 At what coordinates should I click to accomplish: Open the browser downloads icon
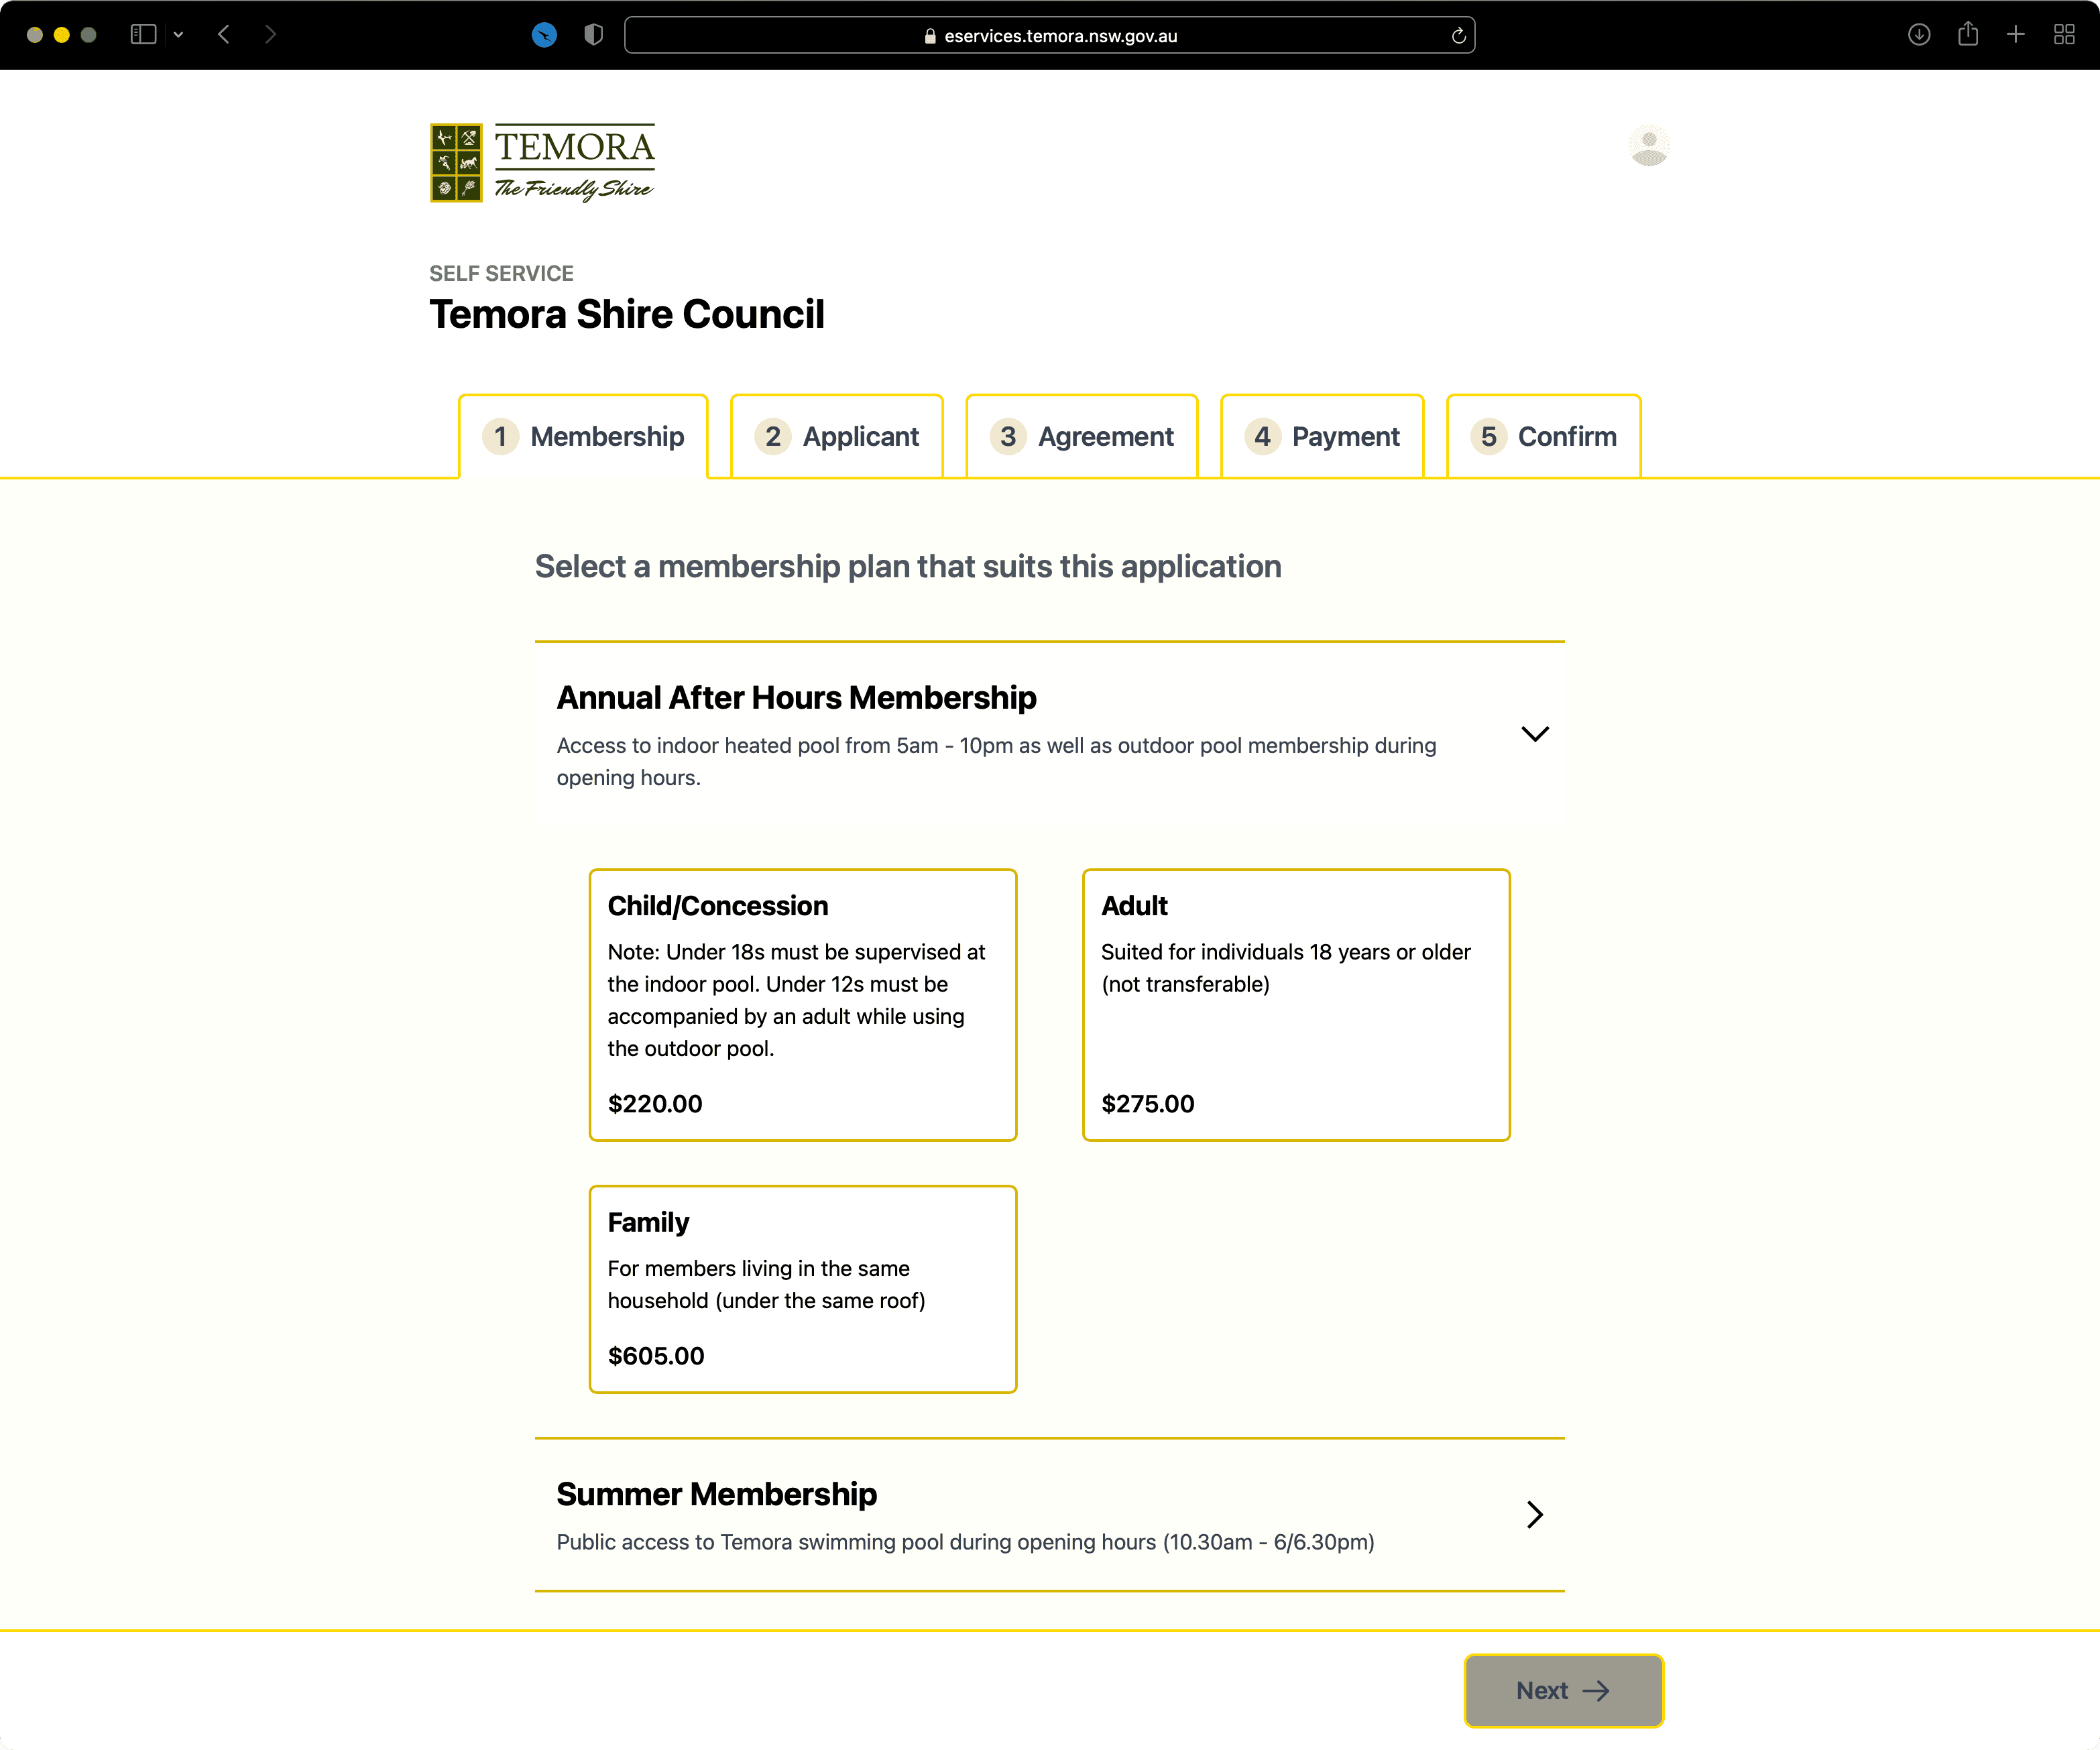pos(1918,35)
